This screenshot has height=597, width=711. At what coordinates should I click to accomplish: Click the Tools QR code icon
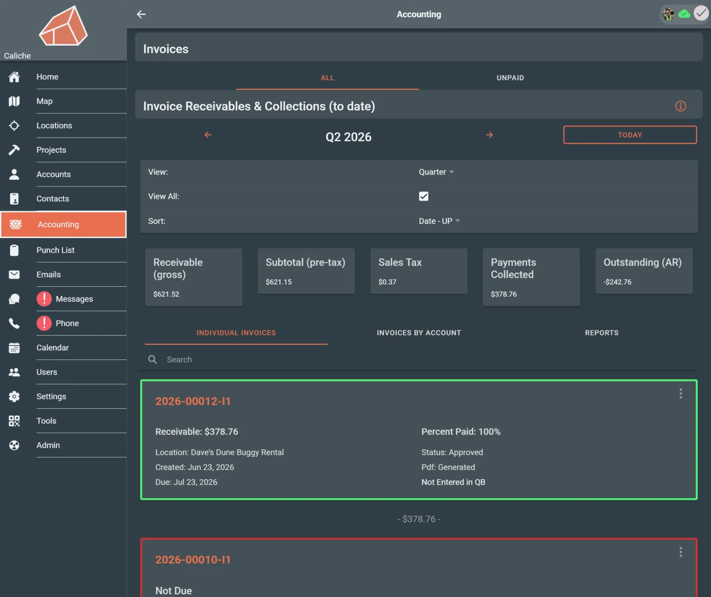pyautogui.click(x=14, y=421)
